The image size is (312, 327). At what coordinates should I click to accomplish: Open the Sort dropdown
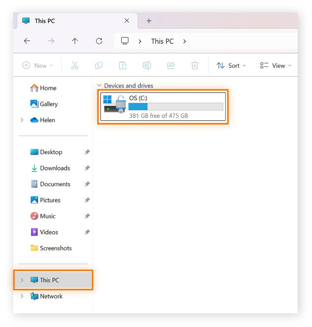pos(231,65)
